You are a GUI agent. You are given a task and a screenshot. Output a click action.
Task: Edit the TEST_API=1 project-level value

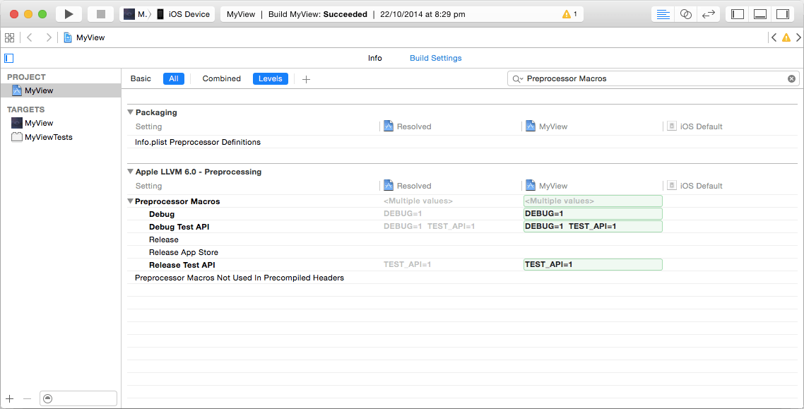(x=593, y=264)
